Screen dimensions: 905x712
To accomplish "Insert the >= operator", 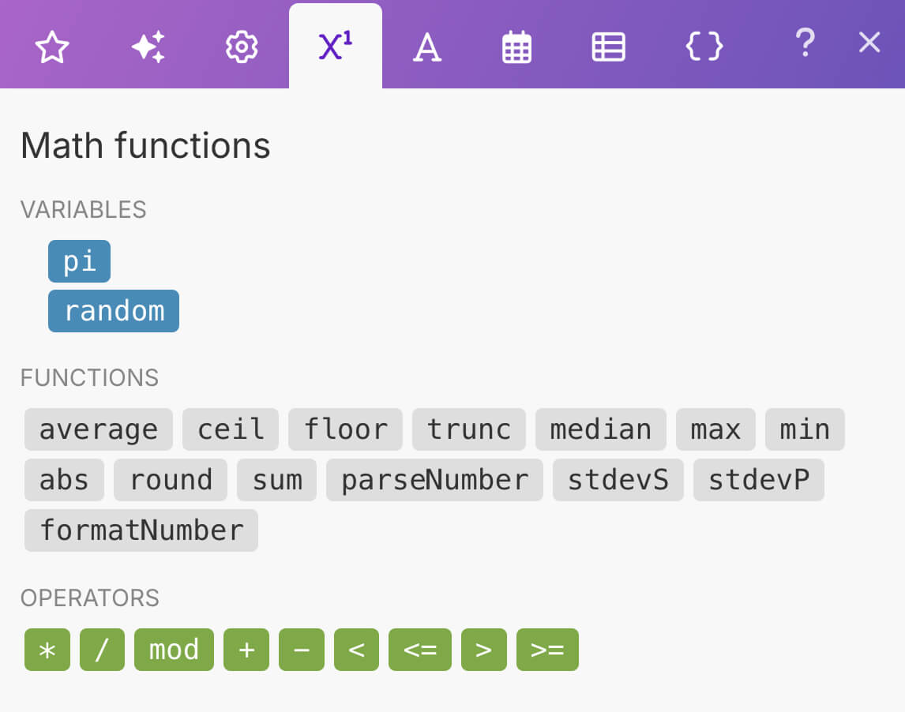I will pyautogui.click(x=547, y=650).
